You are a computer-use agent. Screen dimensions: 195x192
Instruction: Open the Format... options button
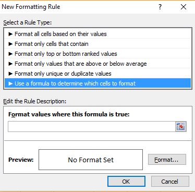(167, 160)
